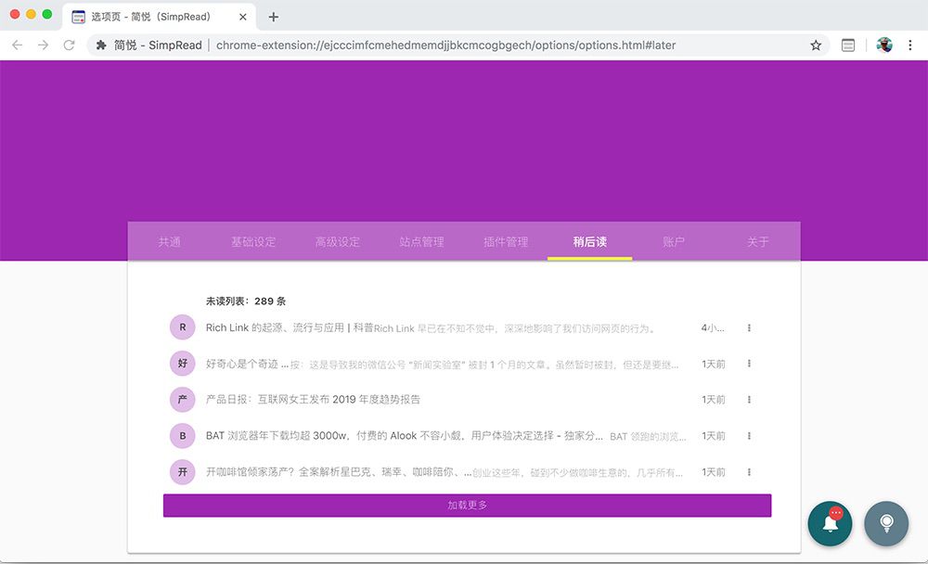
Task: Click the SimpRead extension toolbar icon
Action: (848, 45)
